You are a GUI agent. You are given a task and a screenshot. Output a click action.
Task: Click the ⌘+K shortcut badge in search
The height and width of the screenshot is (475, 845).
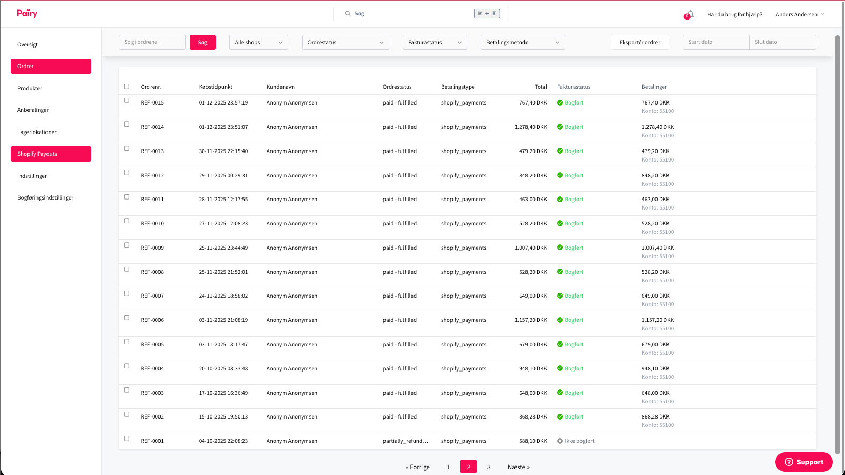pos(486,13)
